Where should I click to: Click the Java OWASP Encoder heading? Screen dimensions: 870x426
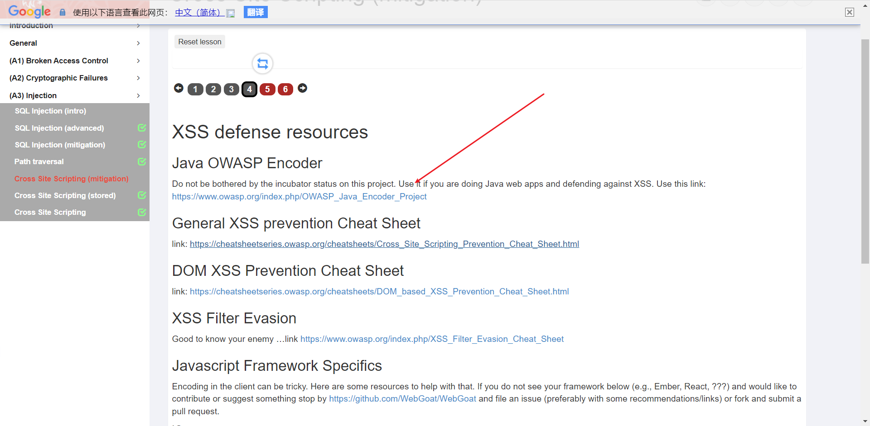click(x=247, y=163)
